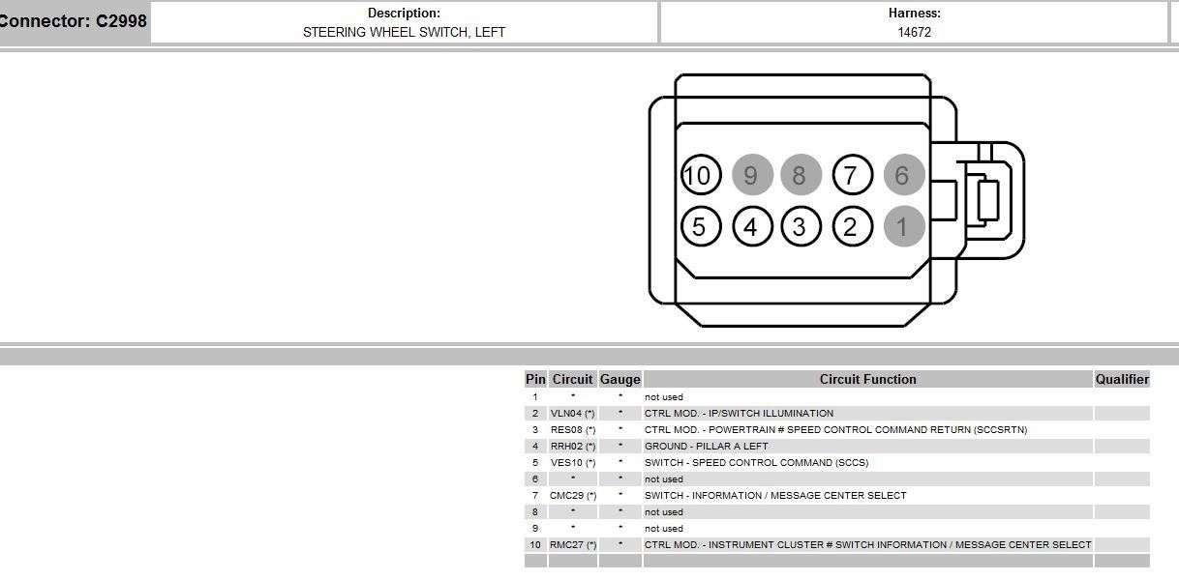The height and width of the screenshot is (580, 1179).
Task: Click the Gauge column header
Action: click(x=620, y=379)
